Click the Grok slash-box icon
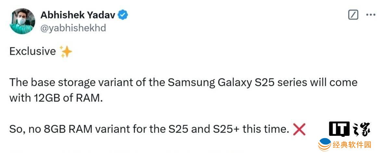 click(x=353, y=15)
